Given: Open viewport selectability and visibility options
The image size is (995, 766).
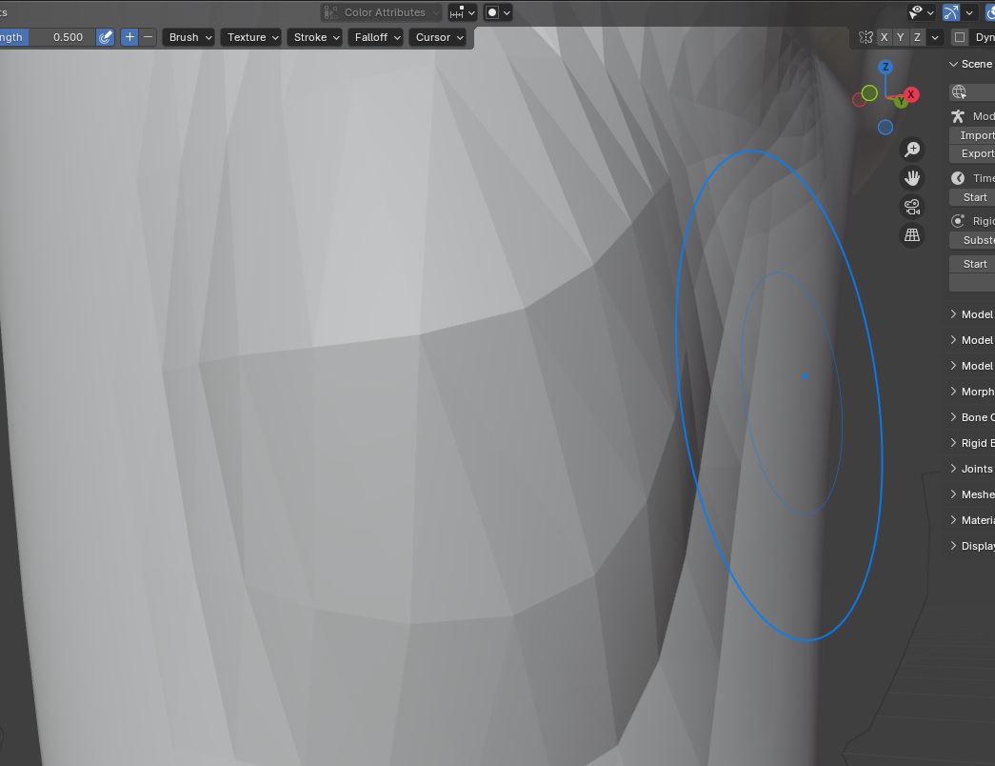Looking at the screenshot, I should pos(922,12).
